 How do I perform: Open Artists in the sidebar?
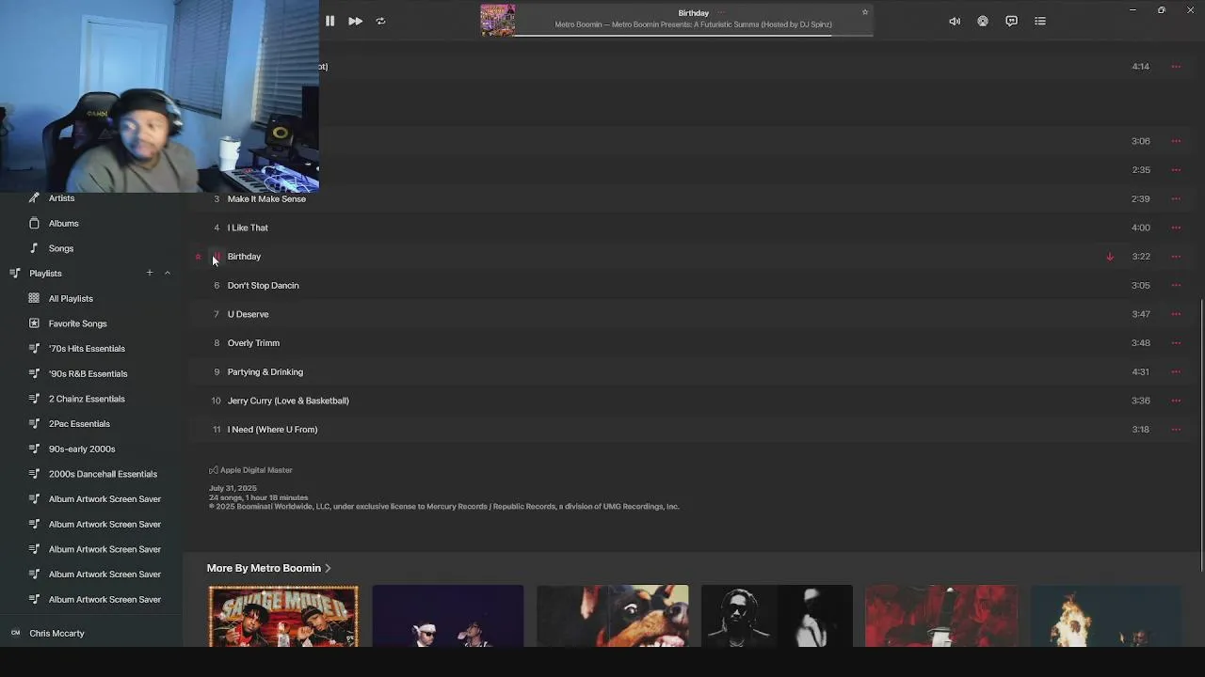point(61,198)
